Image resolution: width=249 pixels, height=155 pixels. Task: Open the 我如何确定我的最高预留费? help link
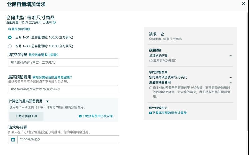[52, 77]
